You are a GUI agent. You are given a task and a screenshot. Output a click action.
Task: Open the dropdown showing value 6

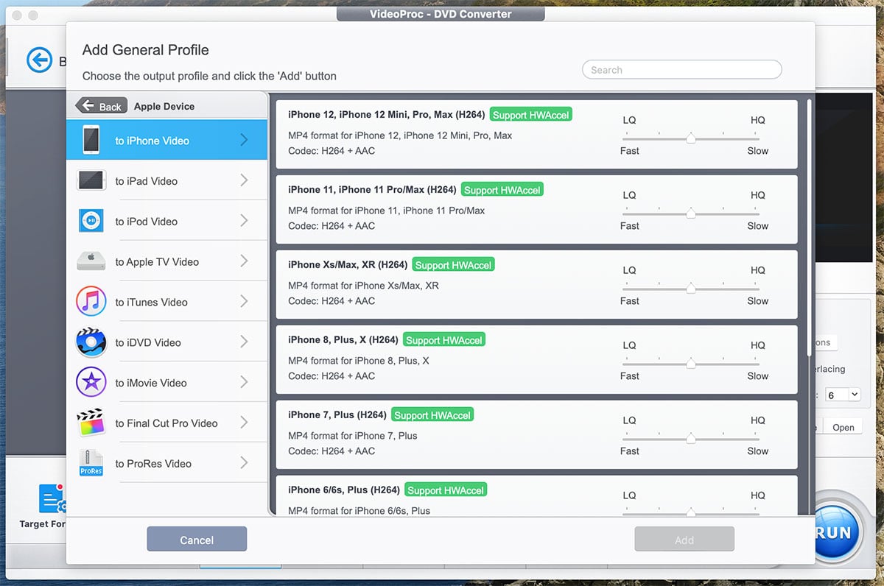click(843, 395)
